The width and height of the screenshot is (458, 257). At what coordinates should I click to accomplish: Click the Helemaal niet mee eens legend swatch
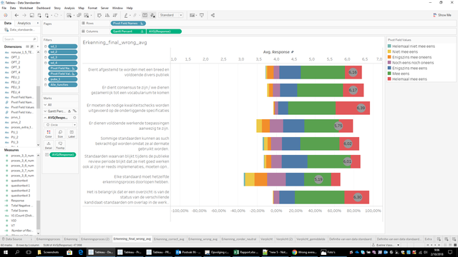pyautogui.click(x=389, y=46)
